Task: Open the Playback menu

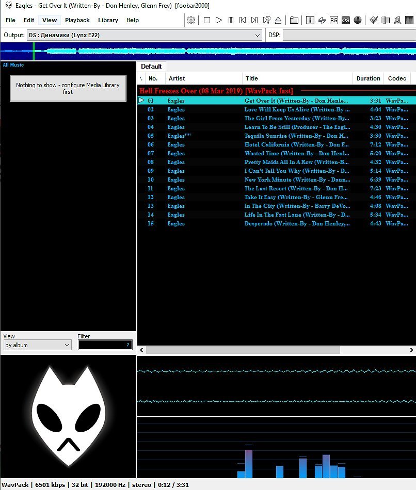Action: point(77,20)
